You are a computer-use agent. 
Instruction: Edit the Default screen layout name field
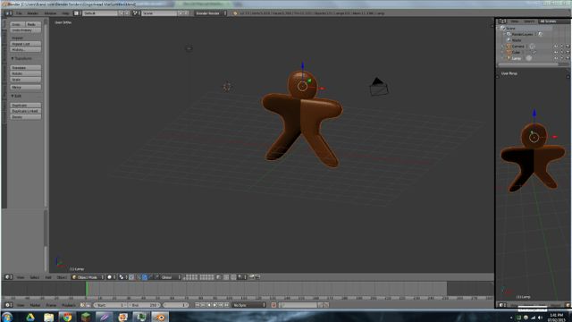coord(100,13)
